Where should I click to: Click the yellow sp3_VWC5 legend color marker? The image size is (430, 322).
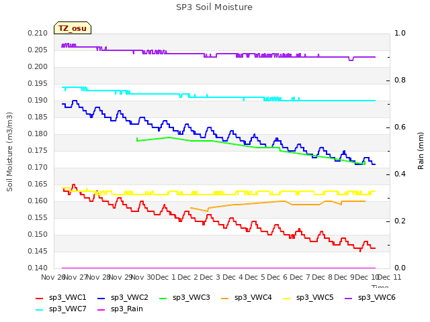(287, 298)
